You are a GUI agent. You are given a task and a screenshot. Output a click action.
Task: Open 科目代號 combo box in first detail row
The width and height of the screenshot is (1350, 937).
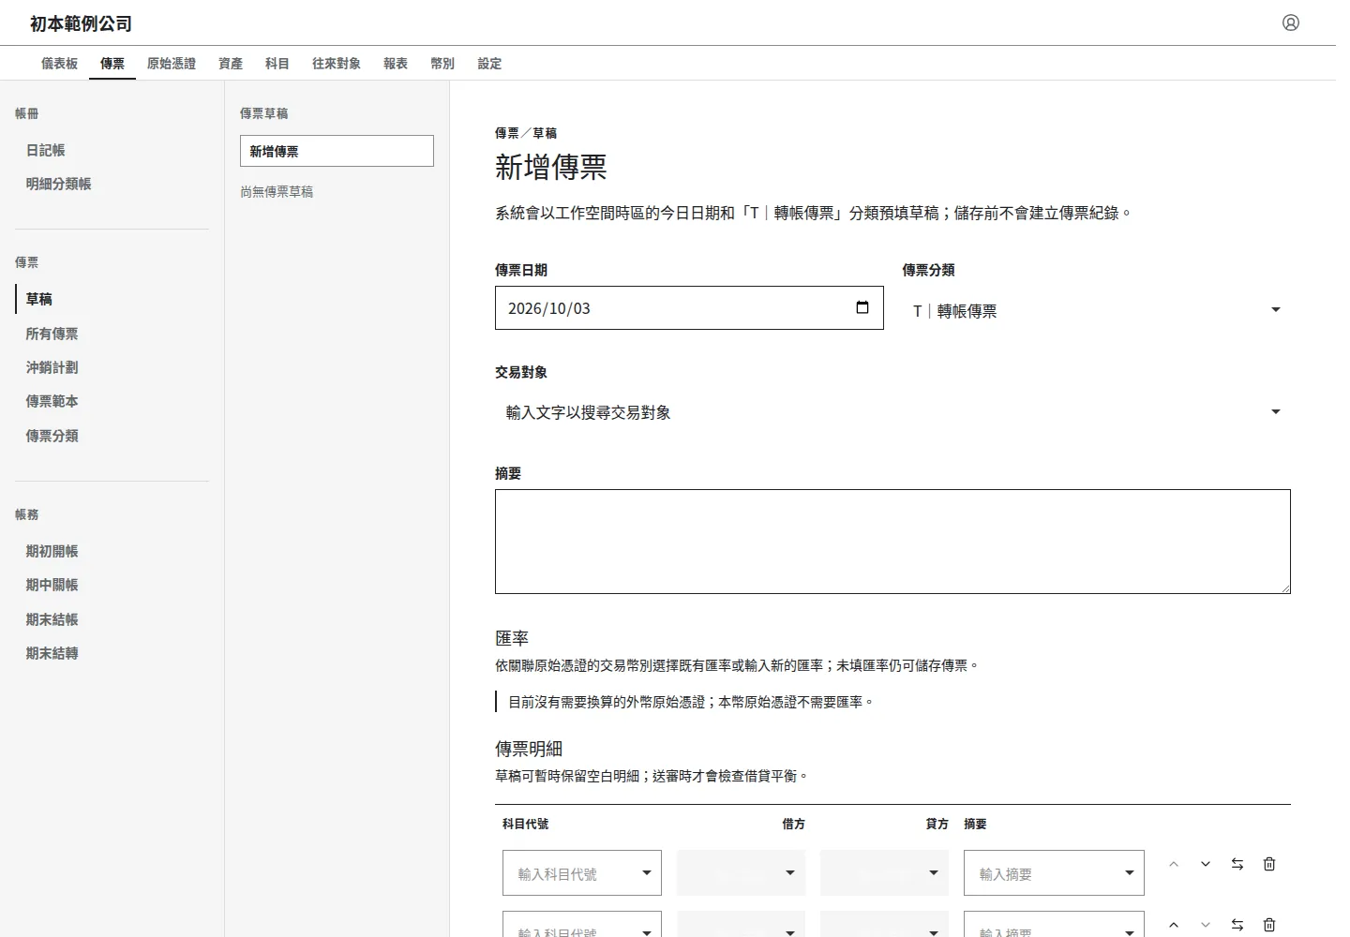pyautogui.click(x=582, y=873)
